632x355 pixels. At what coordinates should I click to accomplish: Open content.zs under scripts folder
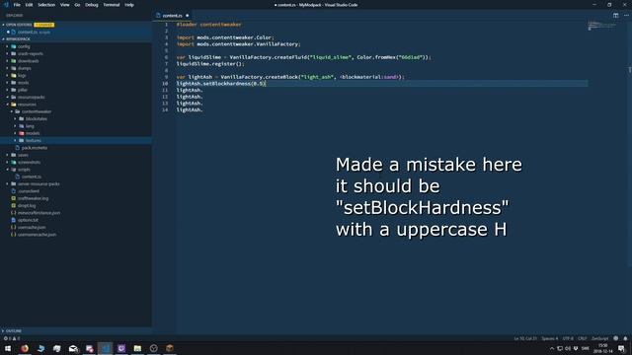tap(31, 177)
